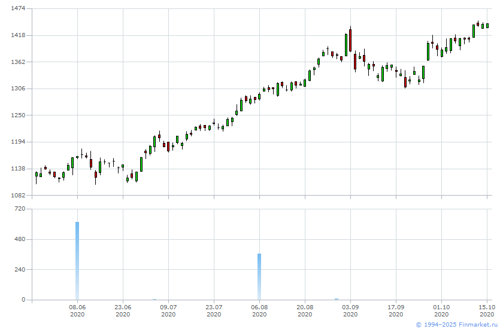Click the last green candlestick at 15.10
503x329 pixels.
click(x=487, y=26)
